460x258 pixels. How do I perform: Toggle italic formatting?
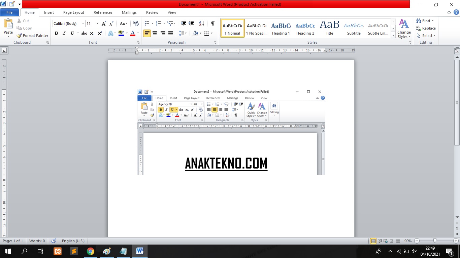coord(64,33)
